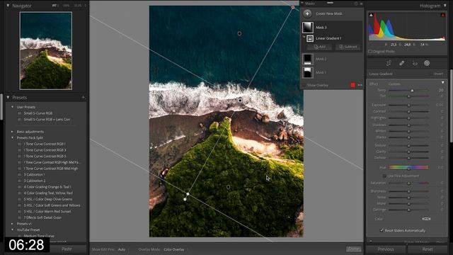Select the Crop Overlay tool
453x255 pixels.
click(389, 63)
